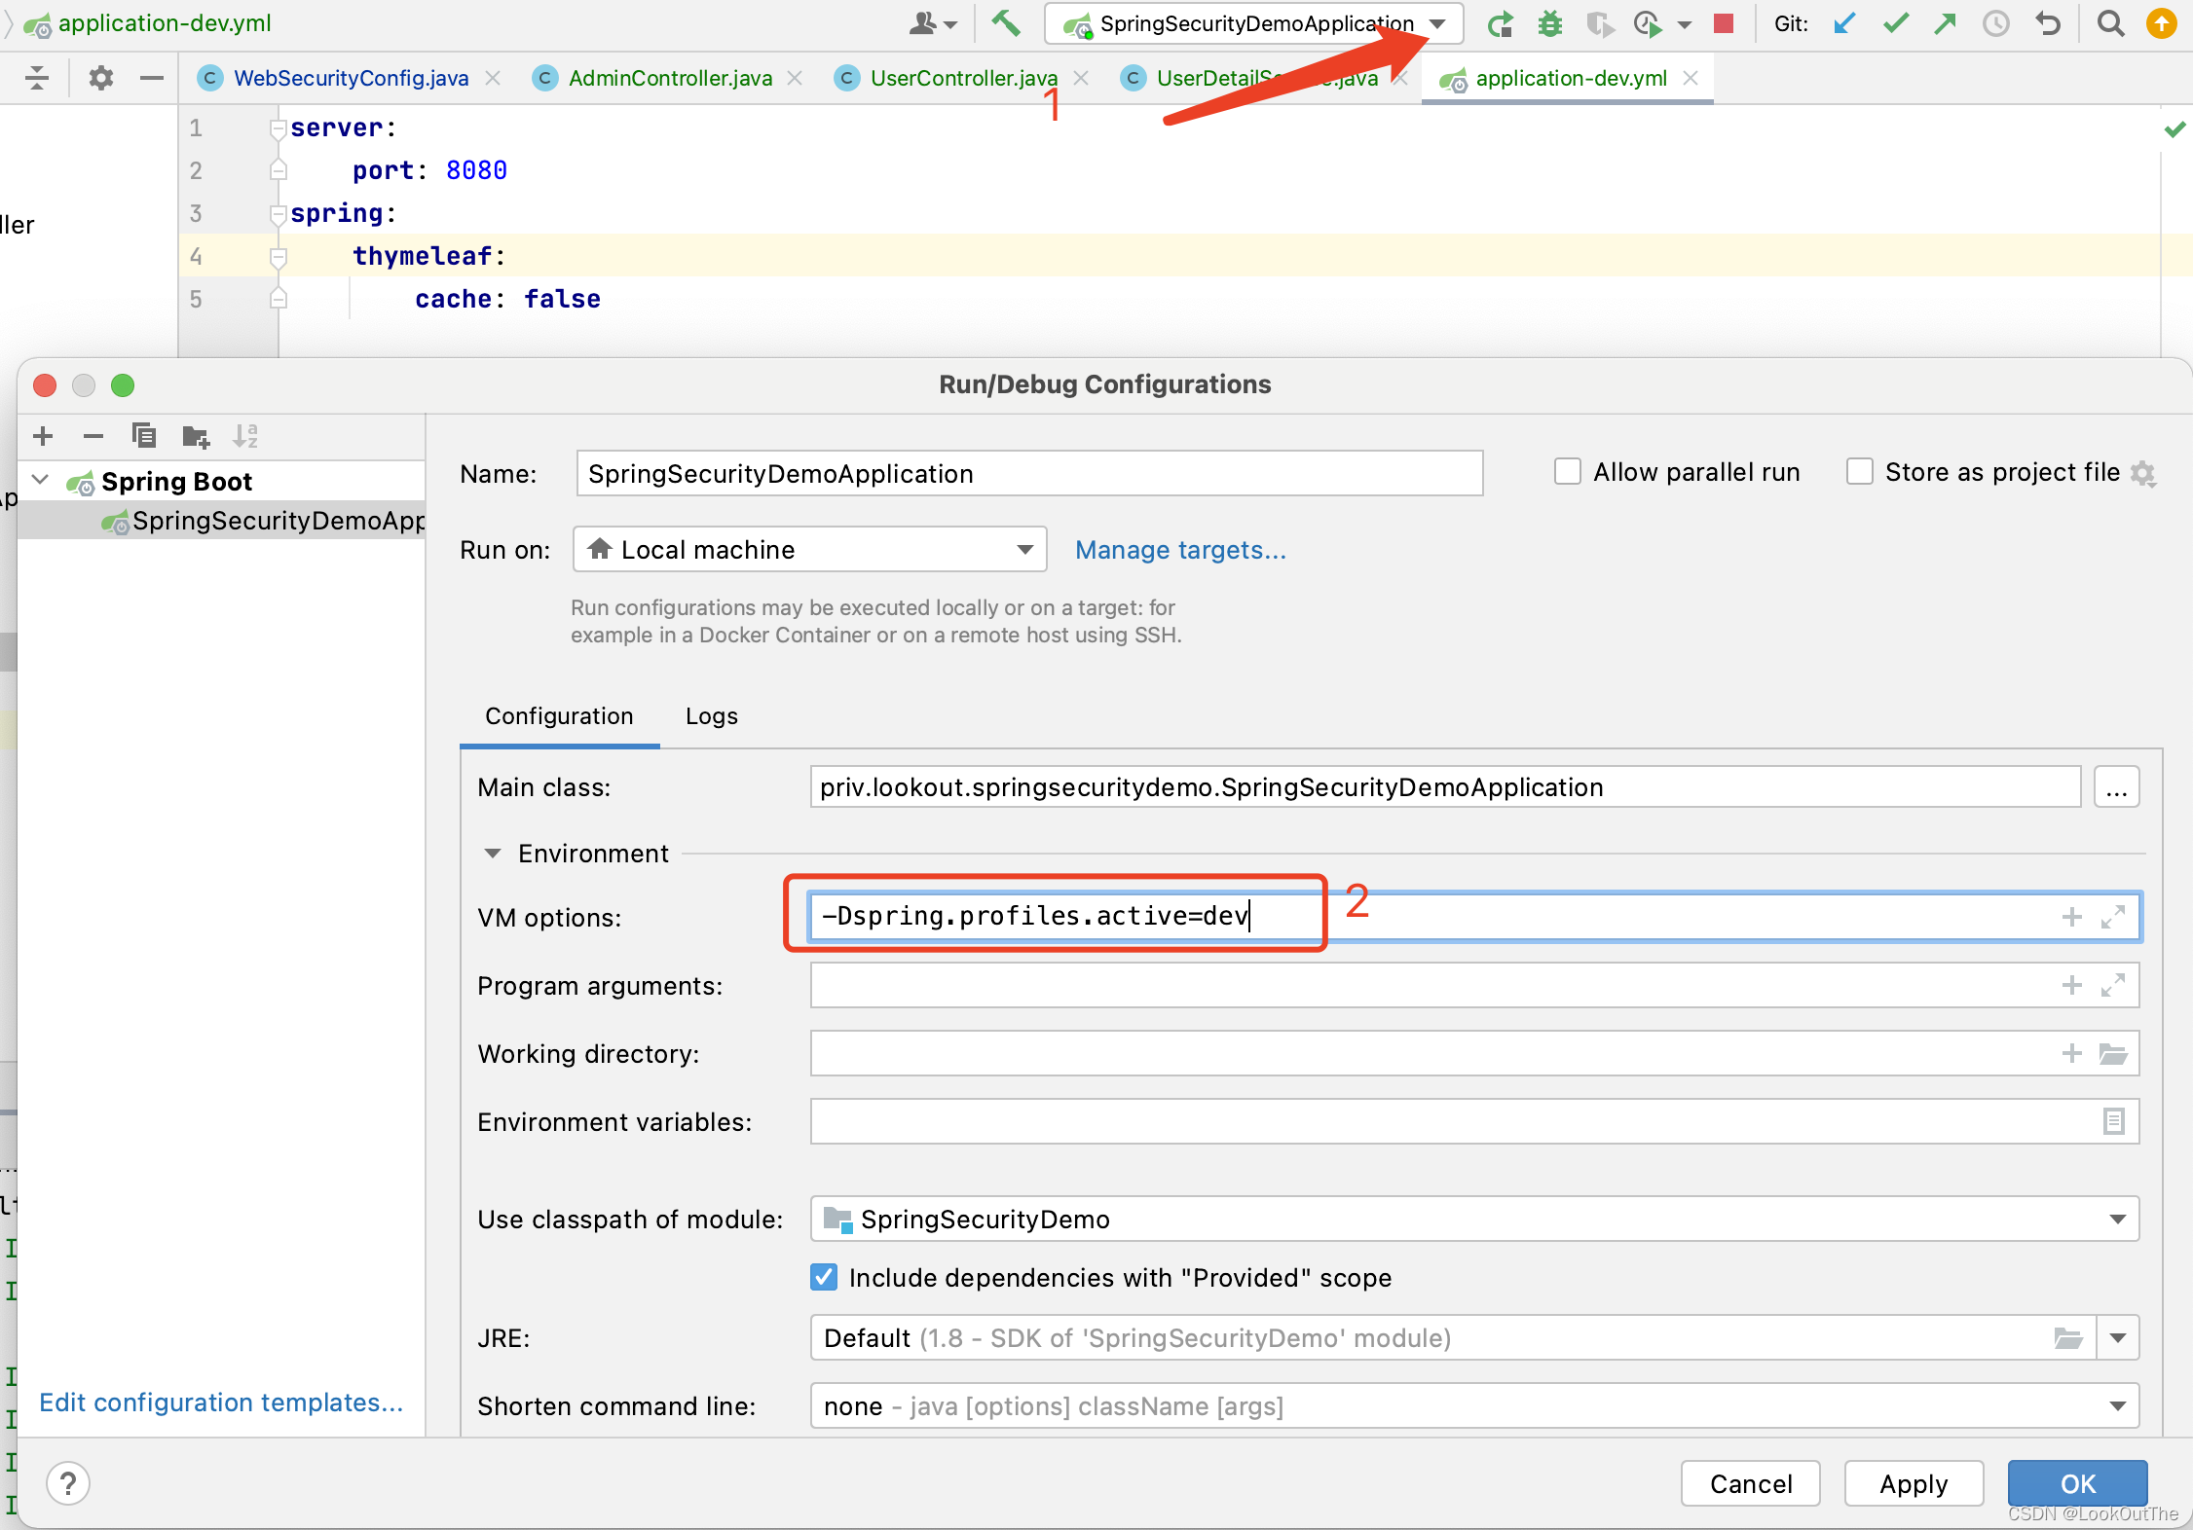Click the Build project hammer icon
The width and height of the screenshot is (2193, 1530).
coord(1006,23)
